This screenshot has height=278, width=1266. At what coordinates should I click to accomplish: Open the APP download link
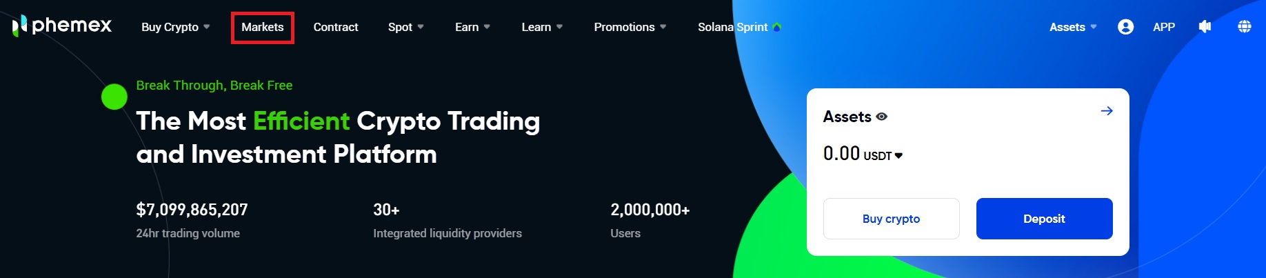(x=1164, y=27)
